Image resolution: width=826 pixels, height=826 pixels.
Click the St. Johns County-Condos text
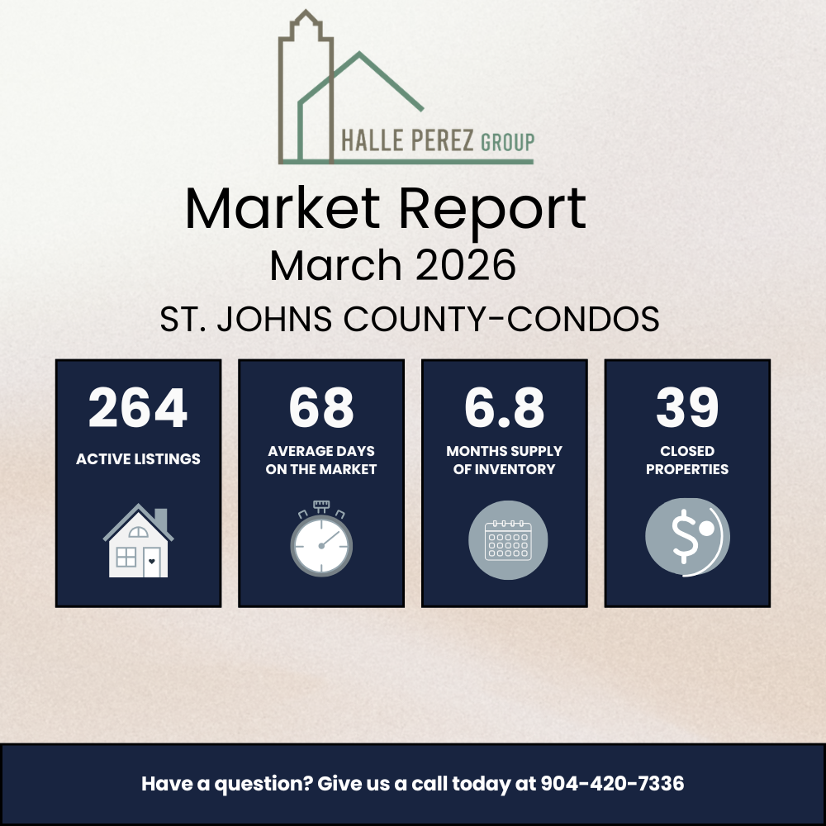tap(410, 319)
